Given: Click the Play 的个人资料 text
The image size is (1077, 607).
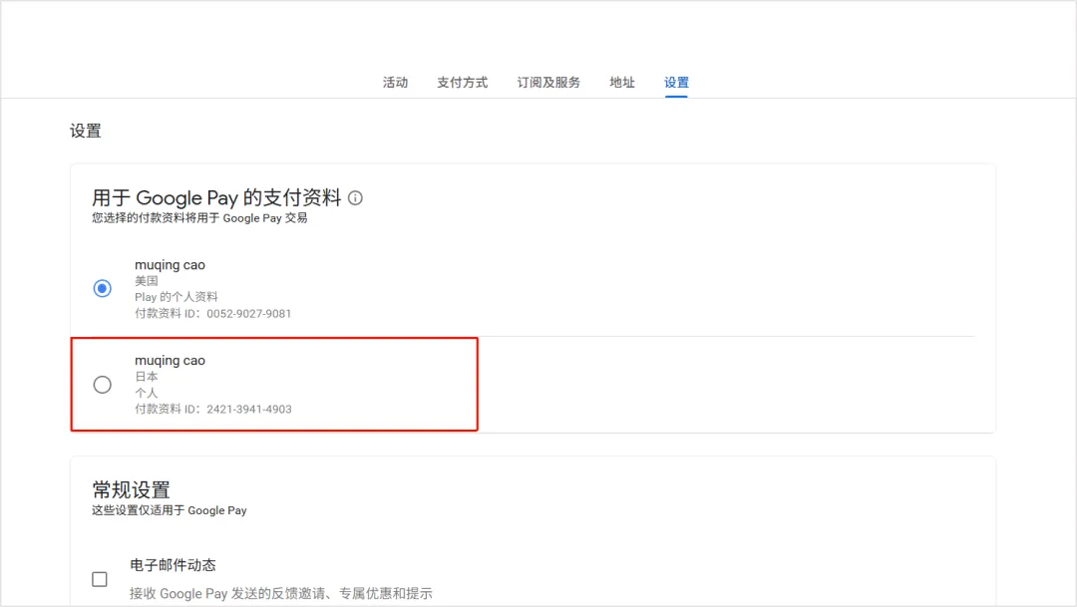Looking at the screenshot, I should click(176, 297).
